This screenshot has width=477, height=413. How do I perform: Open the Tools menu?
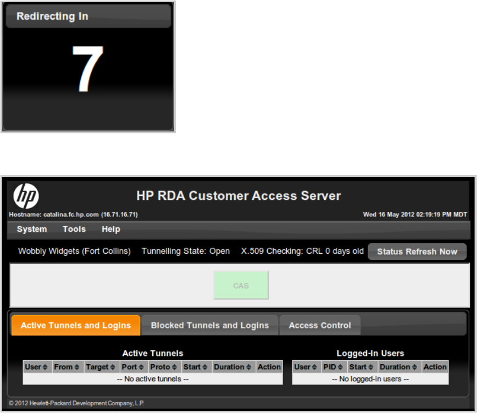click(74, 229)
